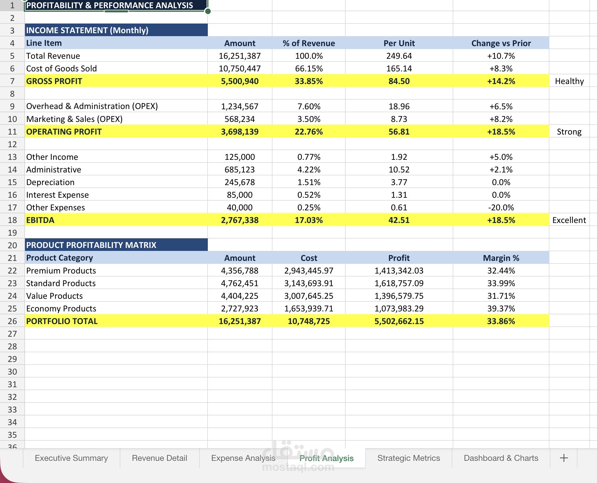Viewport: 597px width, 483px height.
Task: Click the fill handle of selected title cell
Action: click(x=208, y=11)
